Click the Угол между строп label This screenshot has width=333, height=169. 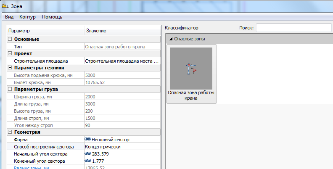pyautogui.click(x=33, y=125)
